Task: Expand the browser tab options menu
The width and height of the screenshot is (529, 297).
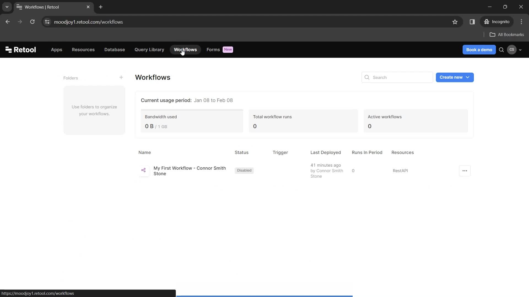Action: 7,7
